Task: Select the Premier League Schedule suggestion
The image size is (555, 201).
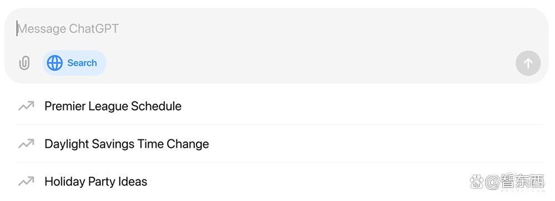Action: coord(279,106)
